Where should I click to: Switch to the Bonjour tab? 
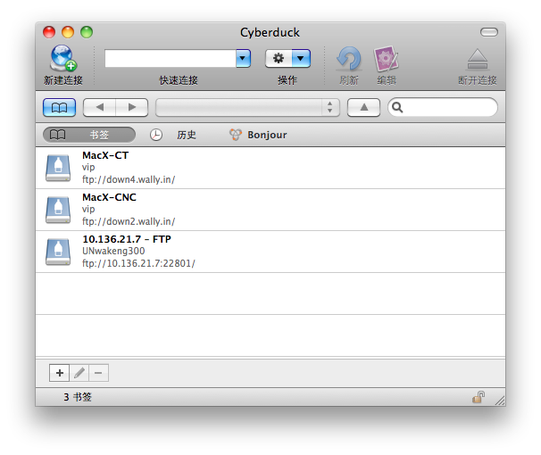point(258,135)
